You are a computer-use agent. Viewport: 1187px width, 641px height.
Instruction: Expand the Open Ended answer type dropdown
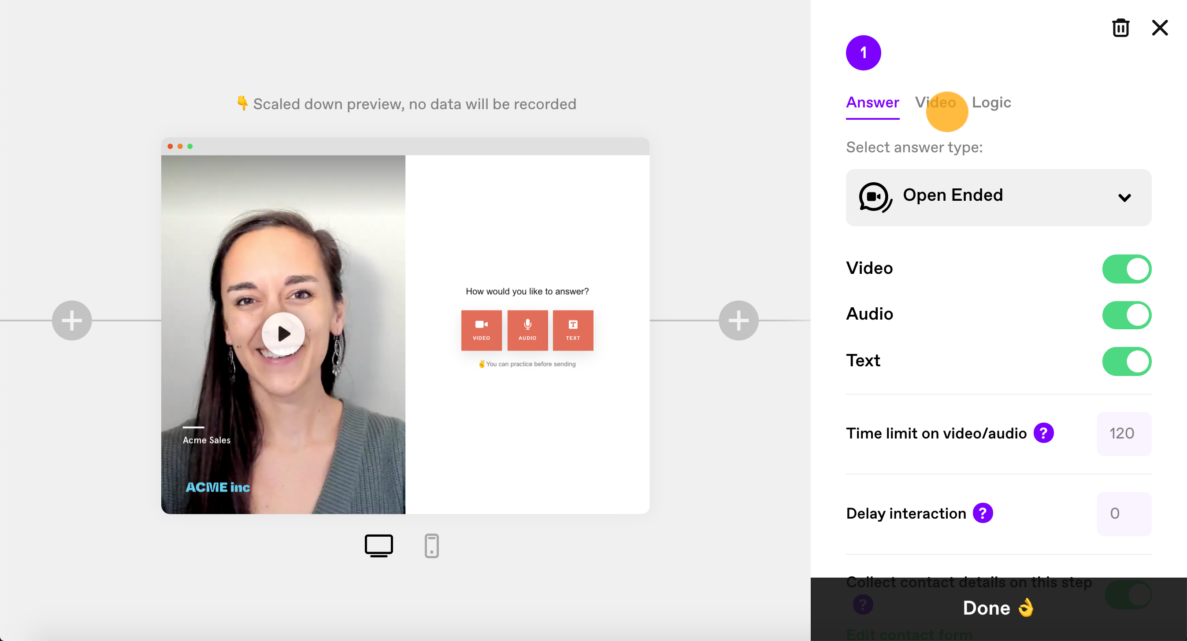coord(998,197)
